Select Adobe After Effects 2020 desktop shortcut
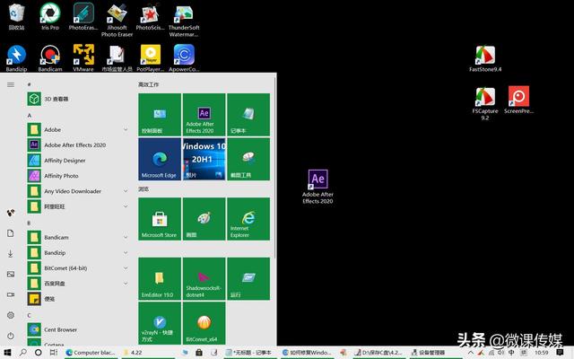 [x=317, y=187]
